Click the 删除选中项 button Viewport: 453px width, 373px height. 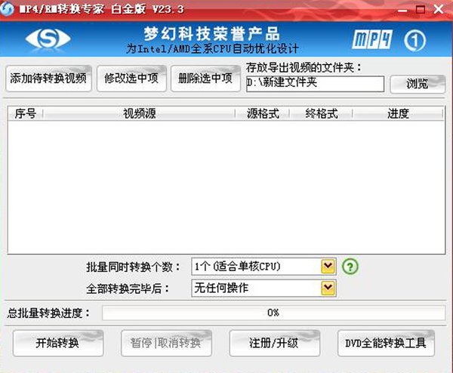click(x=205, y=79)
